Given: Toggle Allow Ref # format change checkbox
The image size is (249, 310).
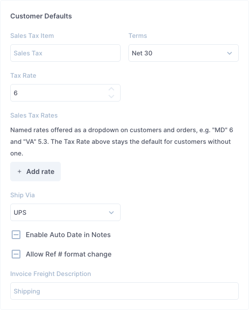Looking at the screenshot, I should tap(16, 254).
